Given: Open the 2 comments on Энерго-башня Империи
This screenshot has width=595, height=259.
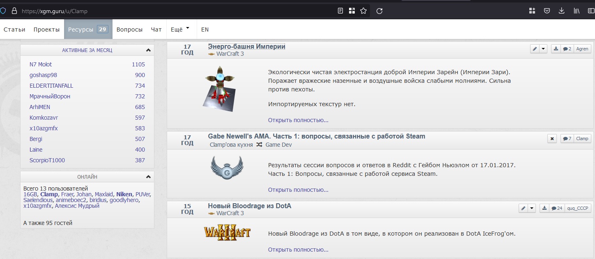Looking at the screenshot, I should point(567,49).
